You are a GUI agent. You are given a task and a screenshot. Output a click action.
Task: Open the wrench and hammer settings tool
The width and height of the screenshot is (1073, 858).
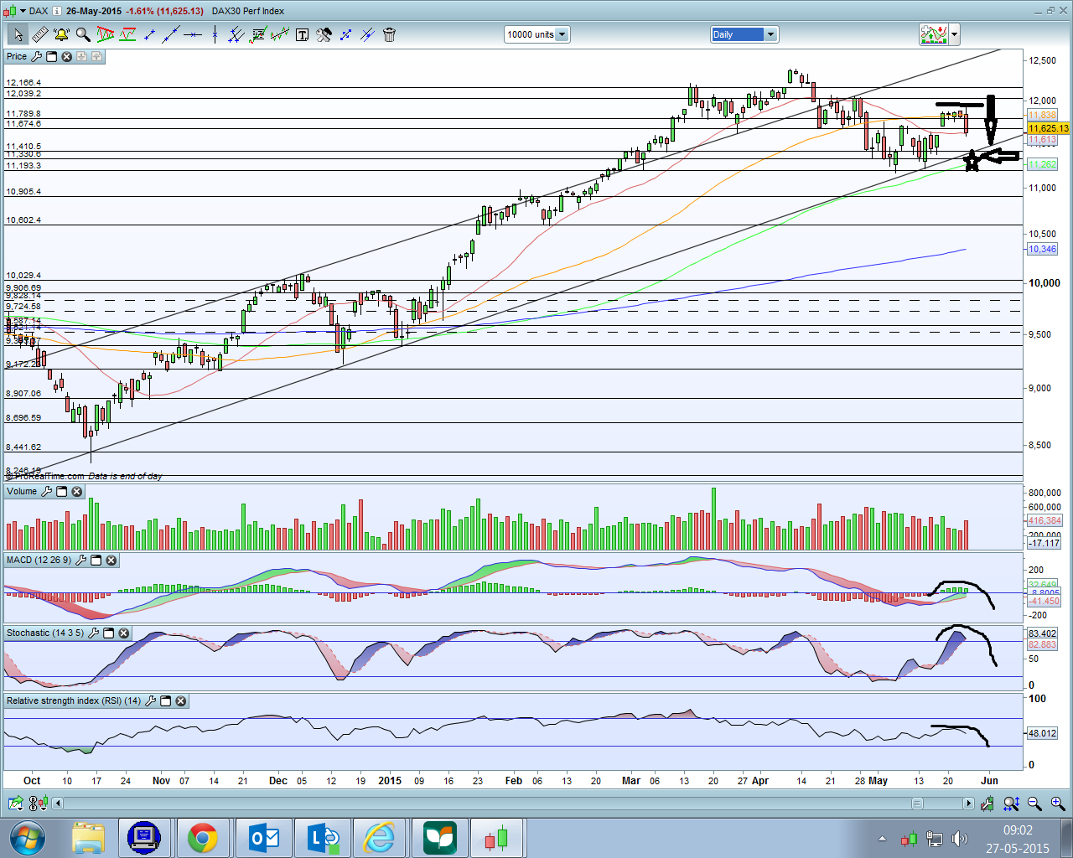tap(324, 34)
